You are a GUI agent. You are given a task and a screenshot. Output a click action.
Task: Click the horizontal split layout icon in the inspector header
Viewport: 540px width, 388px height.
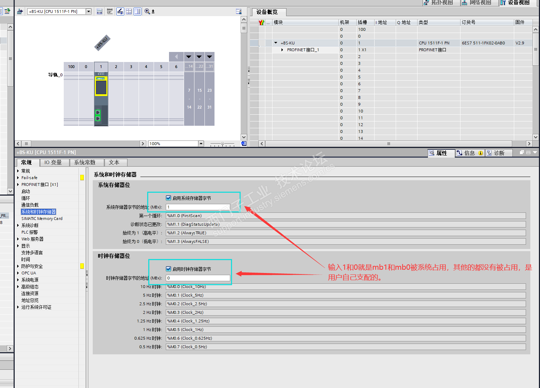pyautogui.click(x=528, y=152)
